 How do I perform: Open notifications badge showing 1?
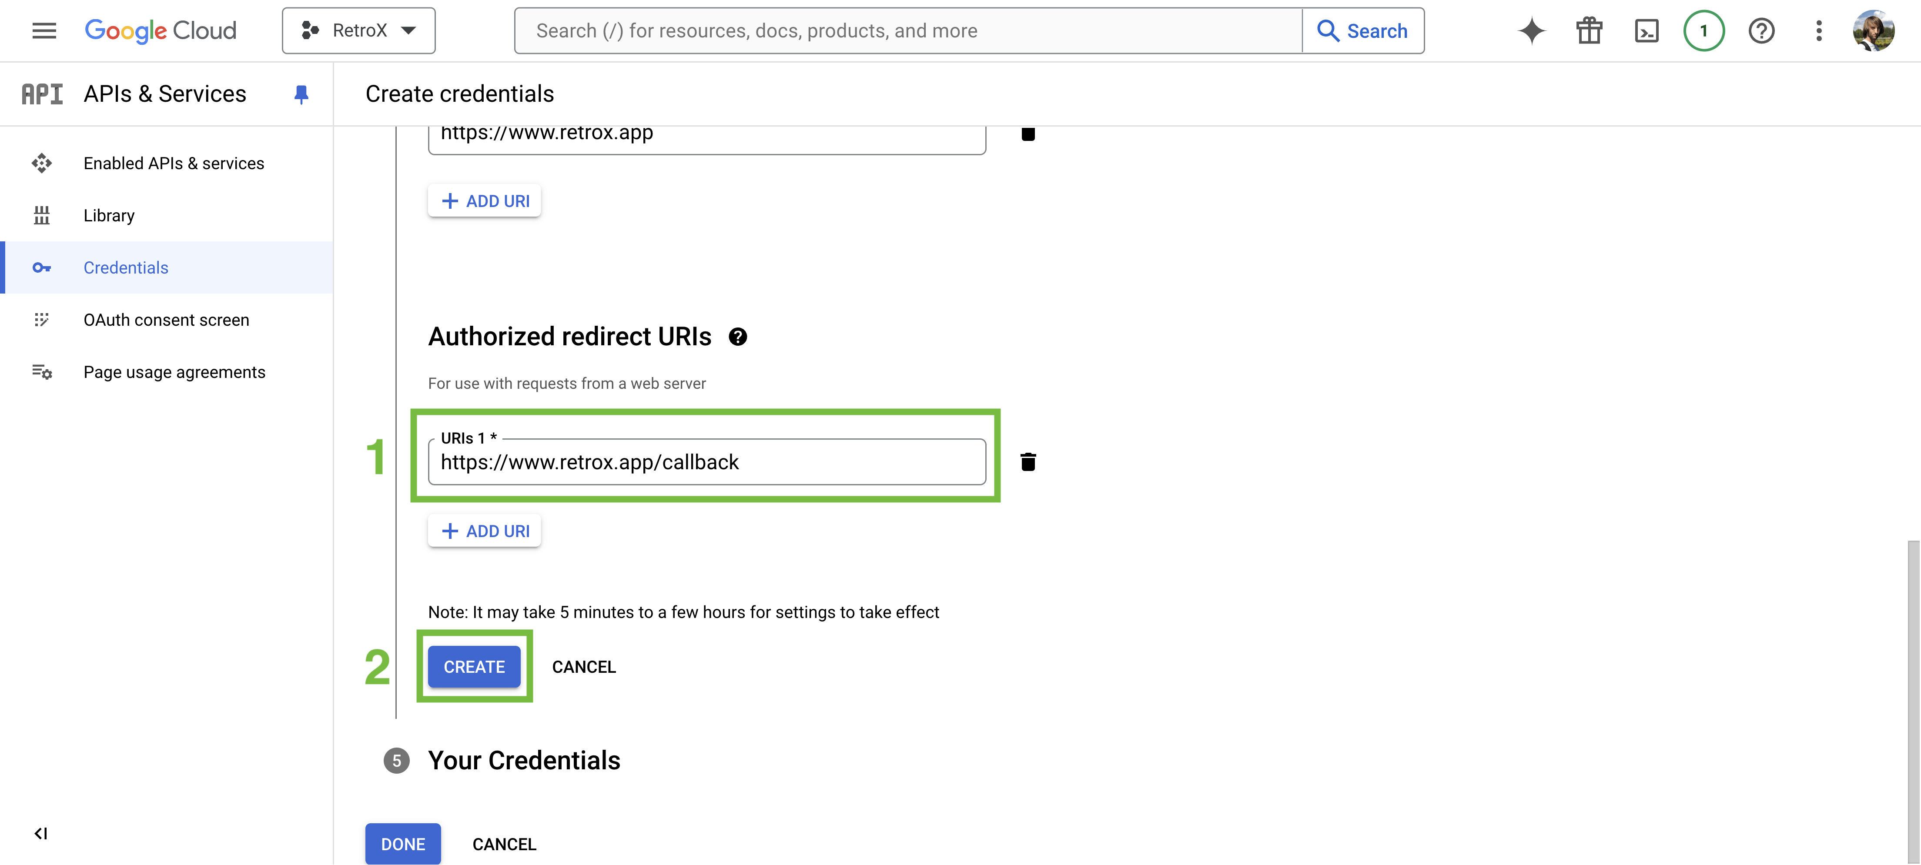pyautogui.click(x=1704, y=30)
